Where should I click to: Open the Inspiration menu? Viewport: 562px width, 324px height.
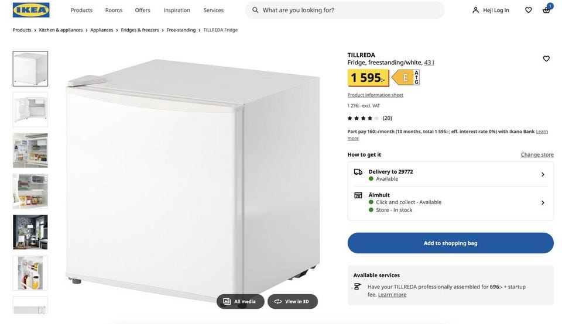pos(177,10)
